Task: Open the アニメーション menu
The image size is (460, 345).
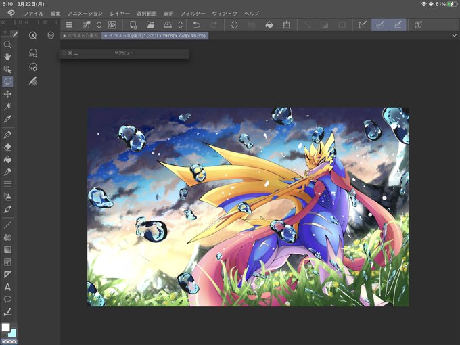Action: click(x=85, y=14)
